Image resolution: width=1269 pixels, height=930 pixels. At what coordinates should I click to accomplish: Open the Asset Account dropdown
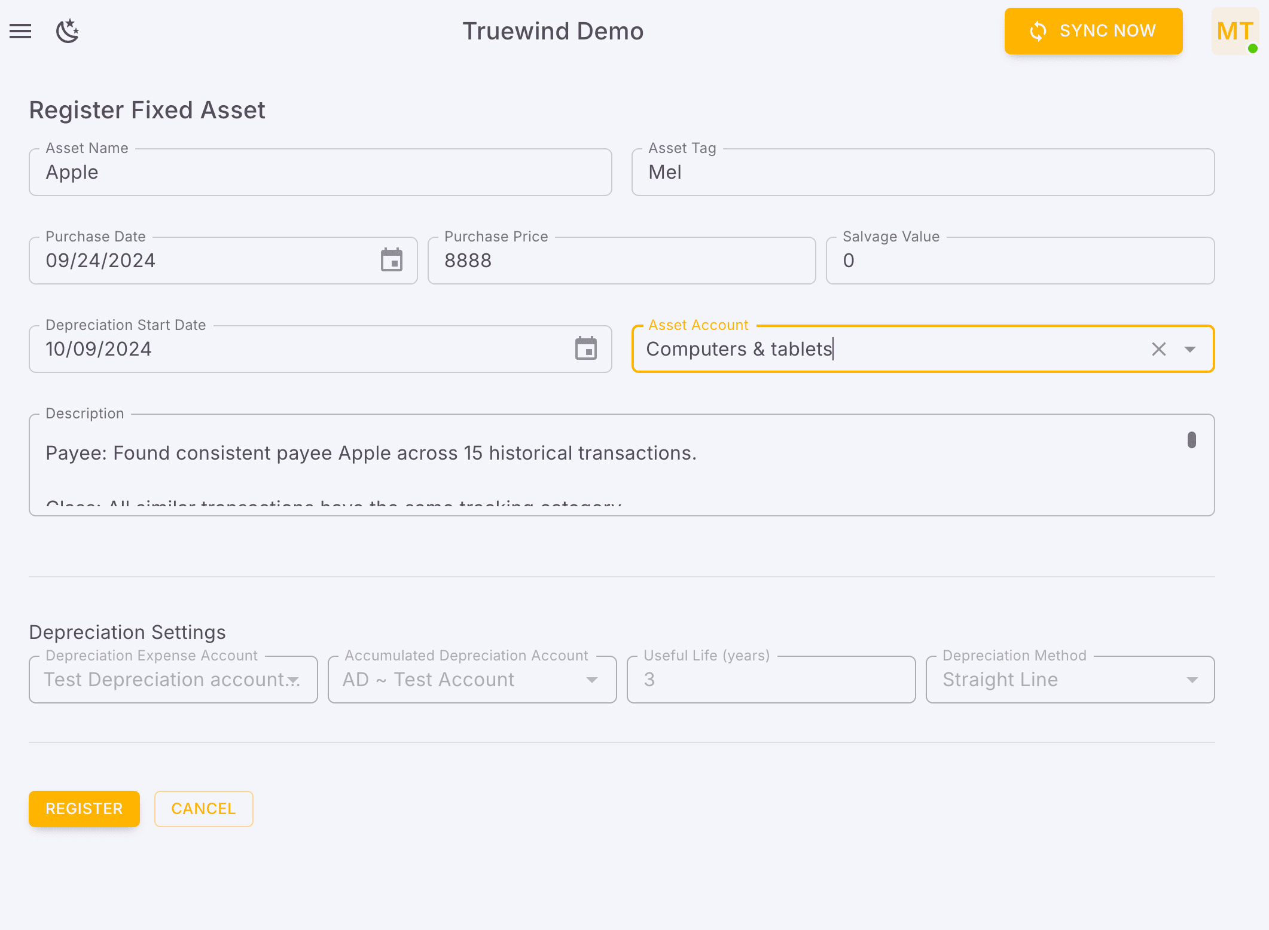1191,348
